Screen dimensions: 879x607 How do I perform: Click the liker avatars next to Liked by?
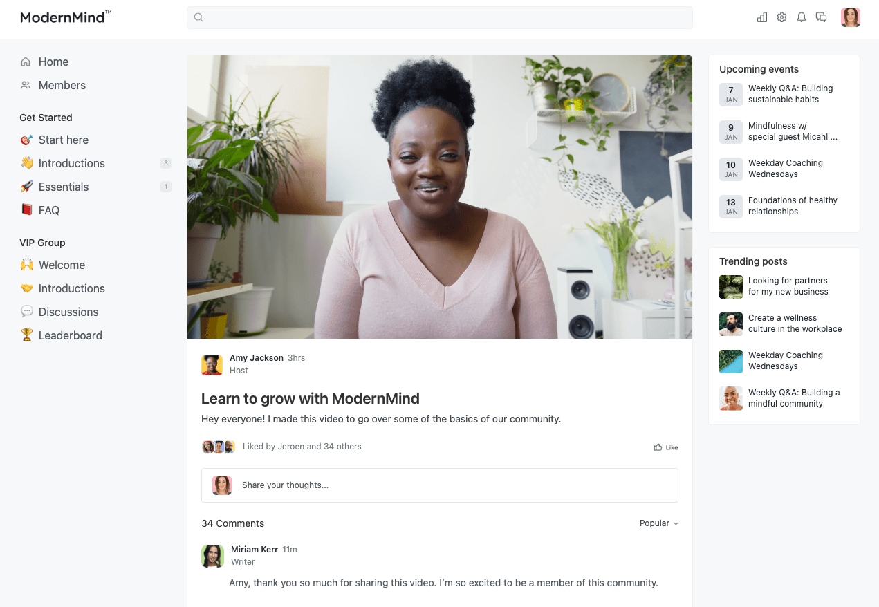[219, 447]
